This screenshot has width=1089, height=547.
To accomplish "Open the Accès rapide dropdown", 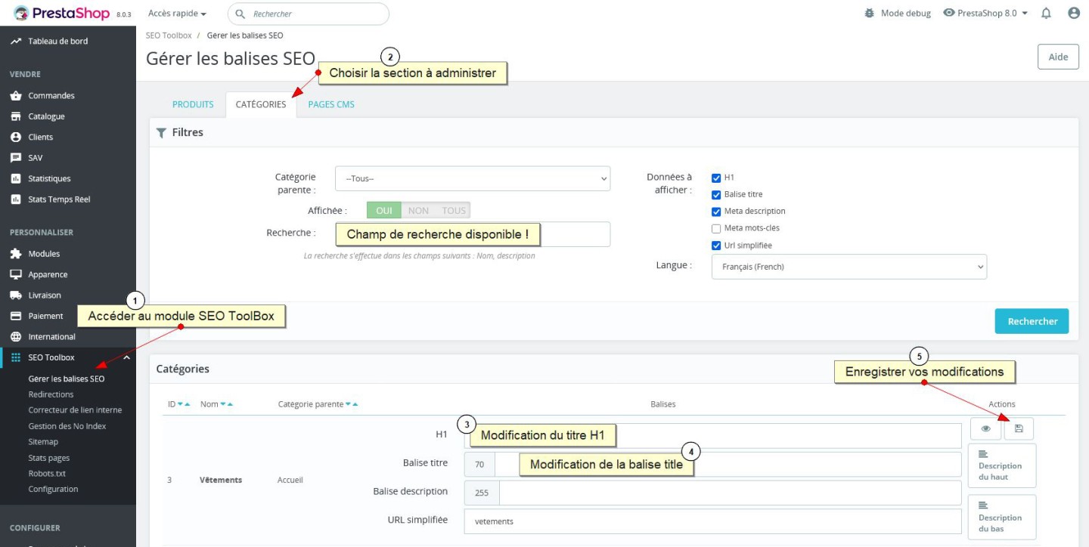I will click(177, 14).
